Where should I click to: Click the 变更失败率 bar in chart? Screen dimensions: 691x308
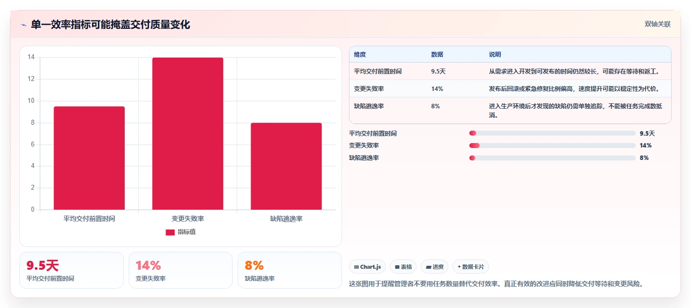[x=188, y=134]
